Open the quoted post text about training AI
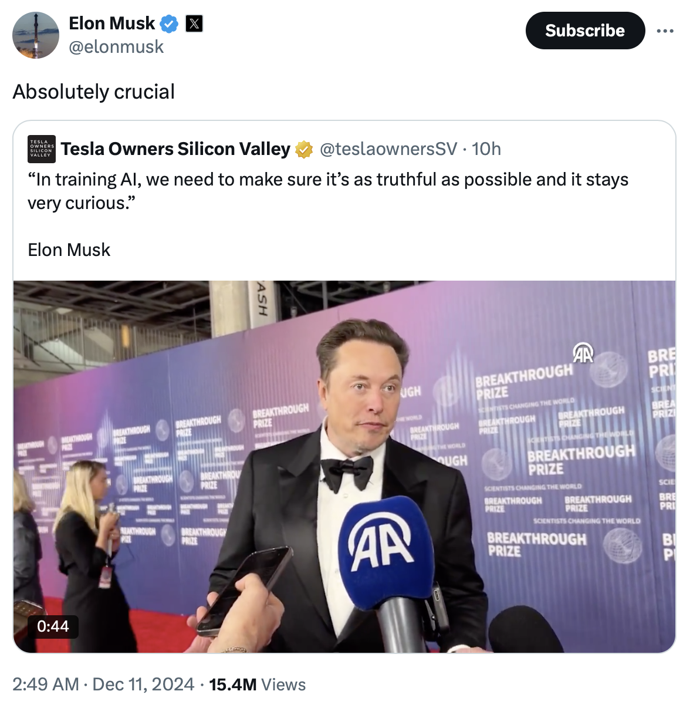This screenshot has width=690, height=708. [327, 191]
